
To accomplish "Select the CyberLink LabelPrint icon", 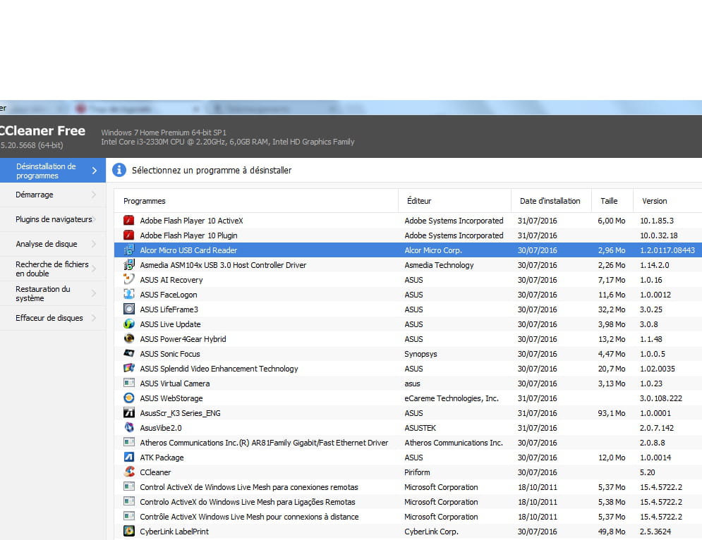I will [129, 531].
